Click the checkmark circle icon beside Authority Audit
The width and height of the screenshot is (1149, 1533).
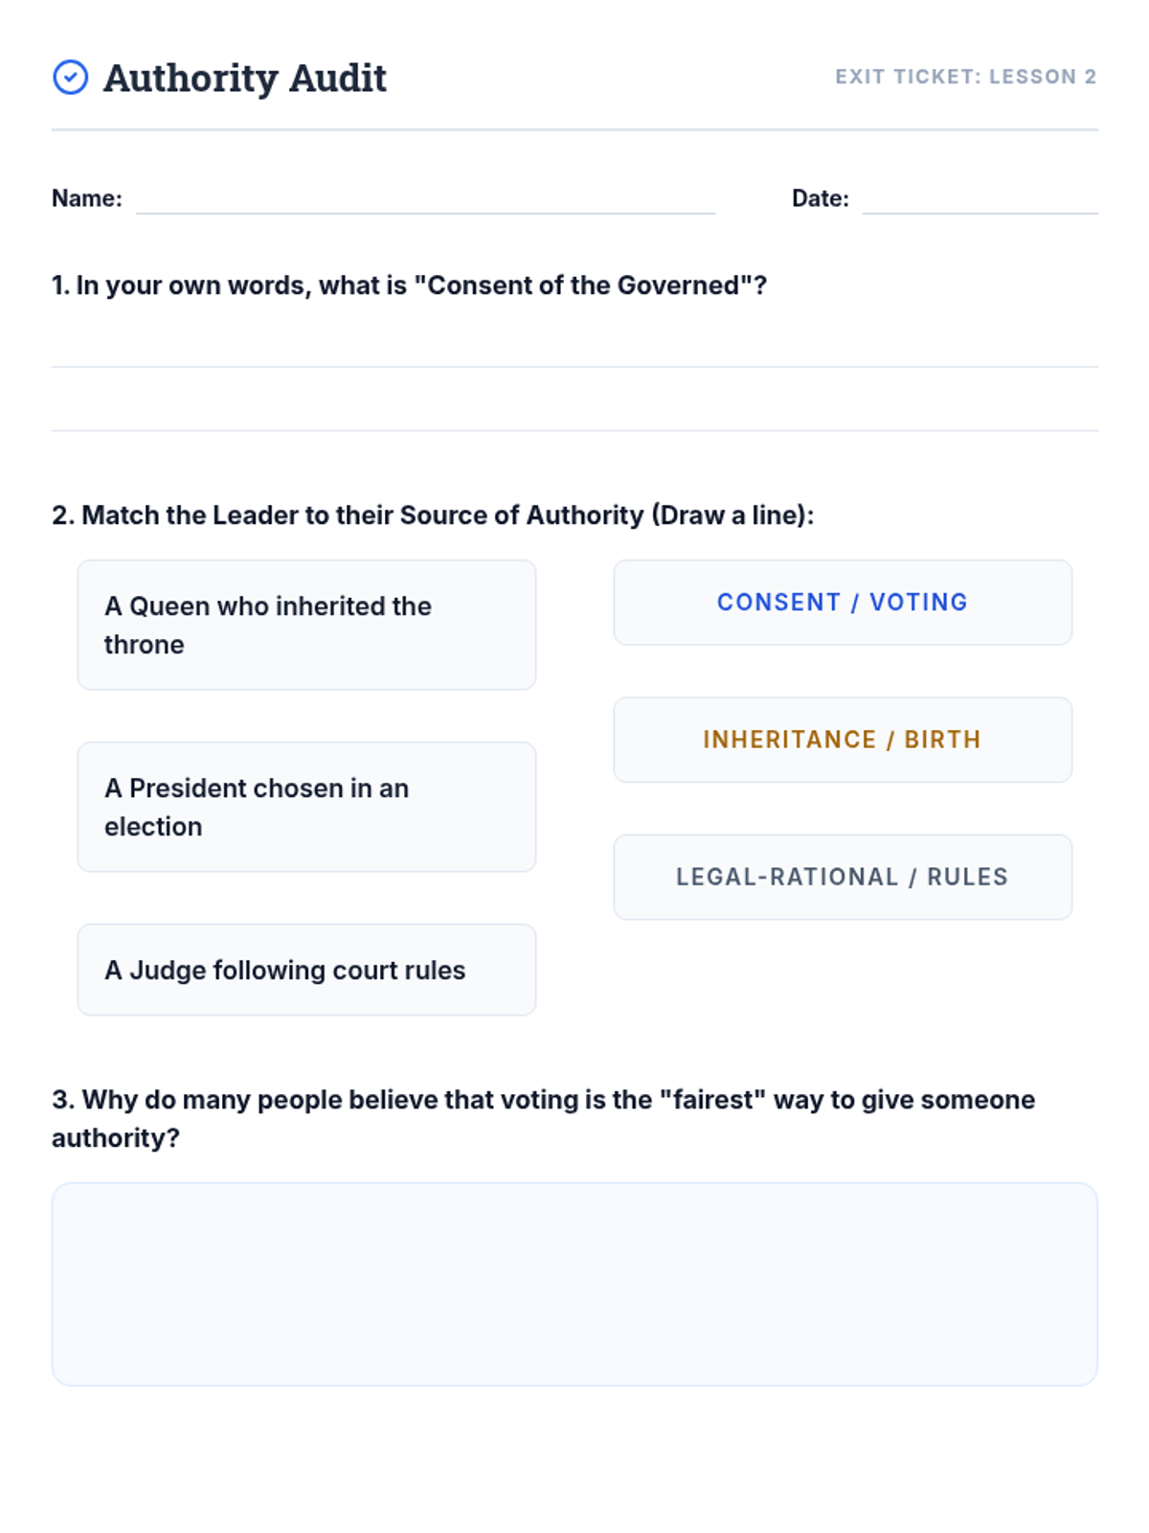[x=70, y=77]
